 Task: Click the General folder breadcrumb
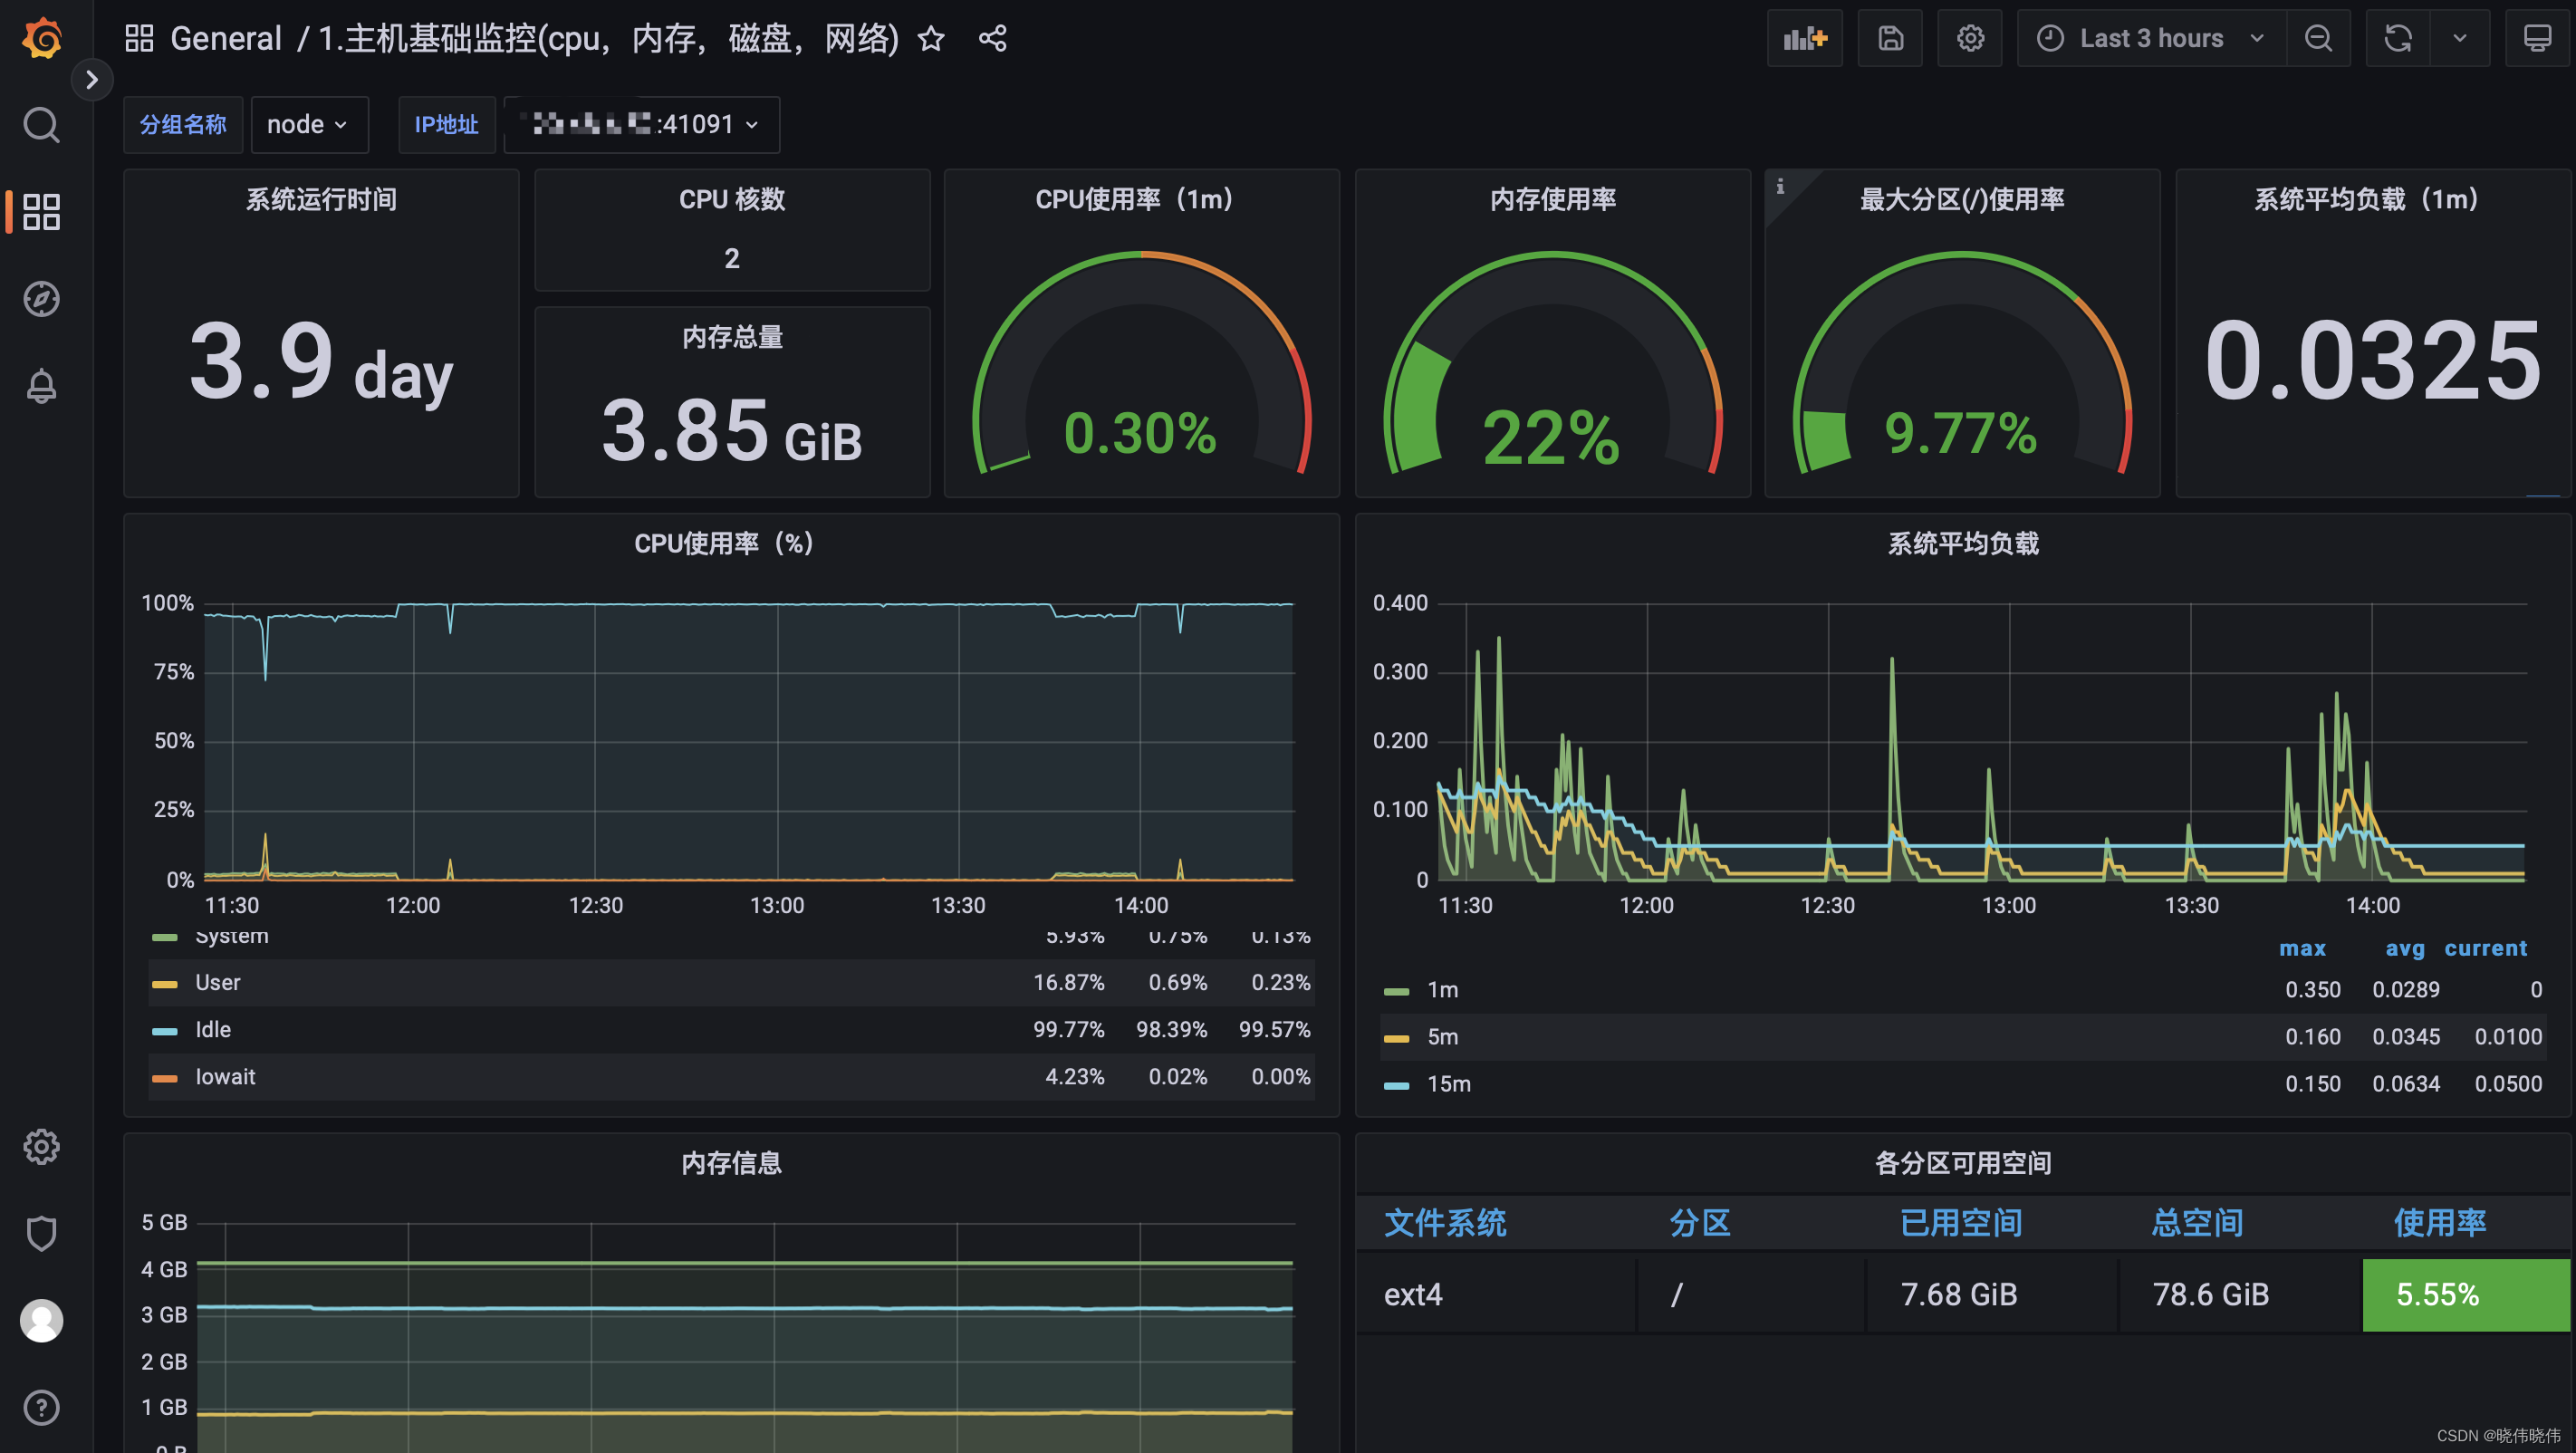pos(226,39)
